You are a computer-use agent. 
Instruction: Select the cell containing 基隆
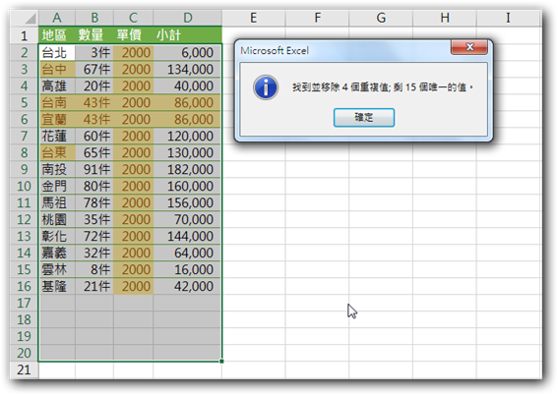click(x=57, y=286)
